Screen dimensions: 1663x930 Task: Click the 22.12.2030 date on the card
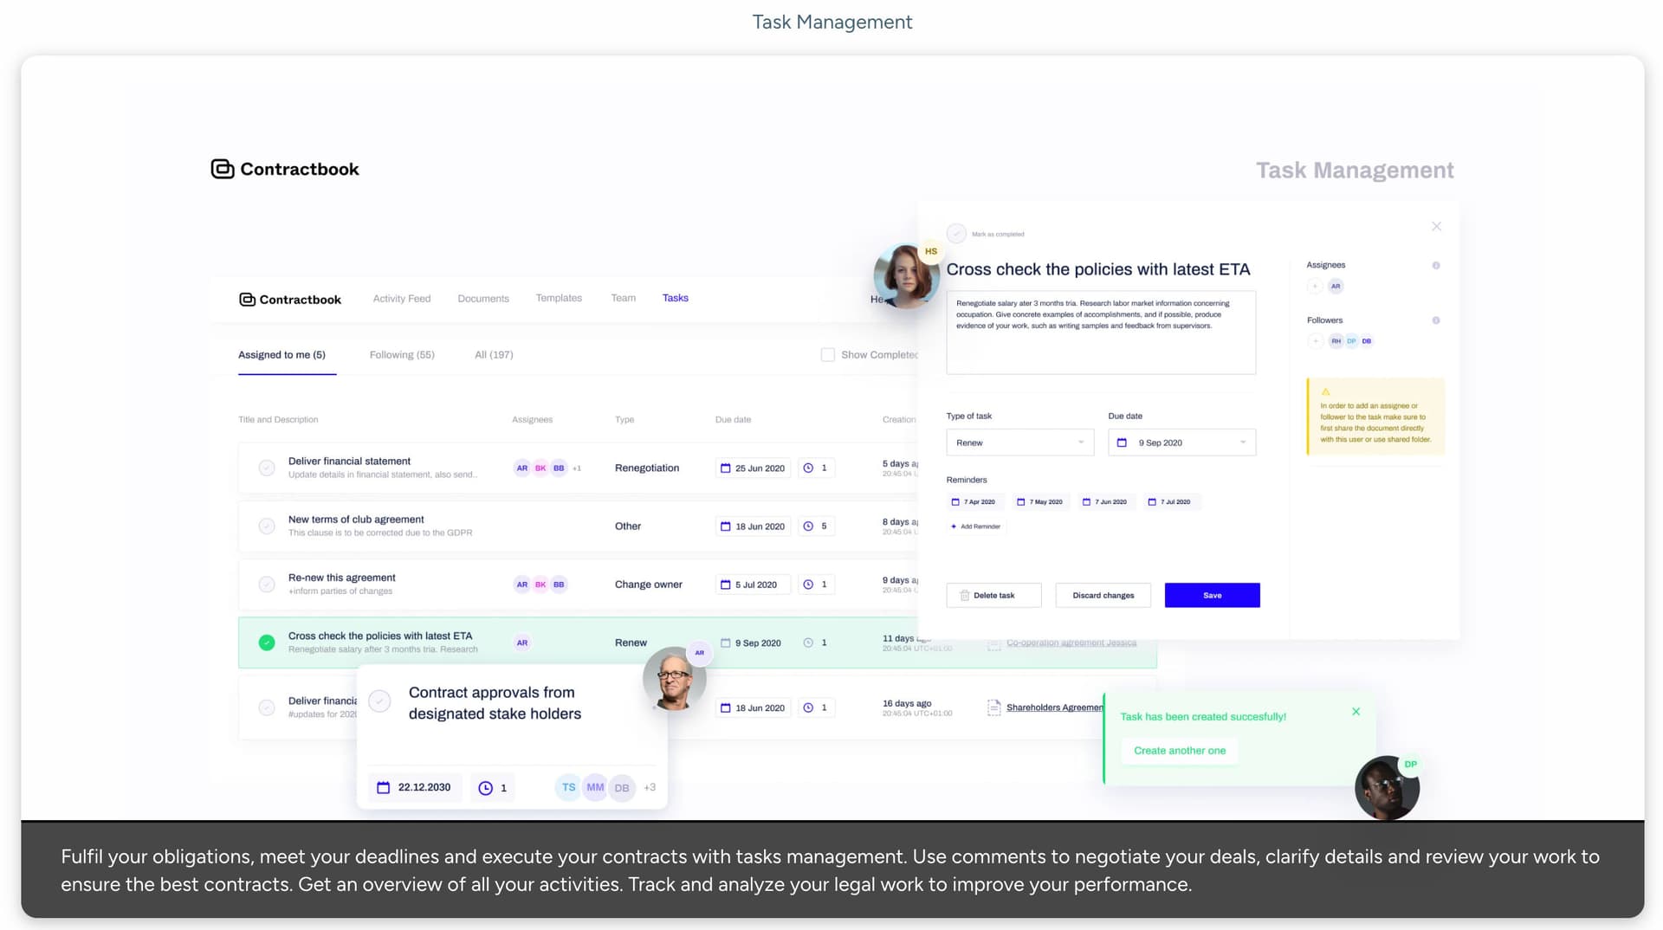(x=415, y=787)
